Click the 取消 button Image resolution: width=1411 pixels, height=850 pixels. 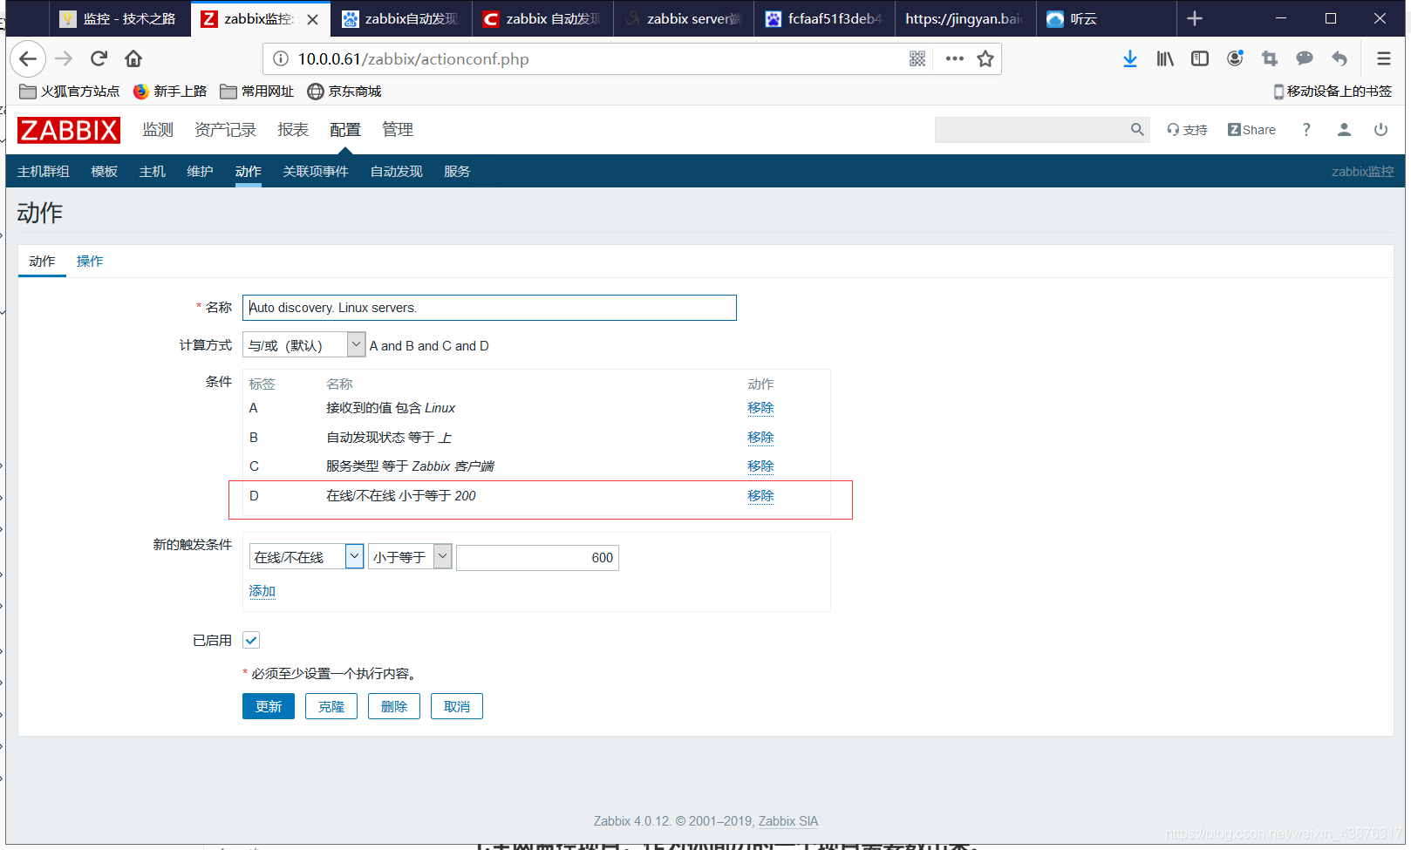point(457,706)
